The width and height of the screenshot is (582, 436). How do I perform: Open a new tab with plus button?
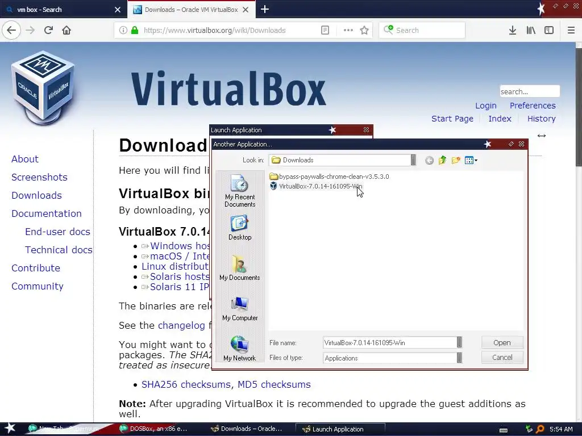point(265,9)
